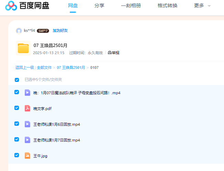Viewport: 224px width, 171px height.
Task: Click the 举报 report icon
Action: [x=110, y=52]
